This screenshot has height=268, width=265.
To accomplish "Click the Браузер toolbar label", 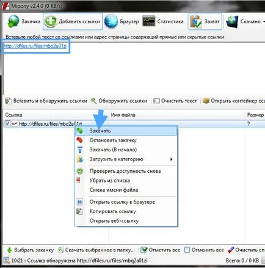I will (129, 21).
